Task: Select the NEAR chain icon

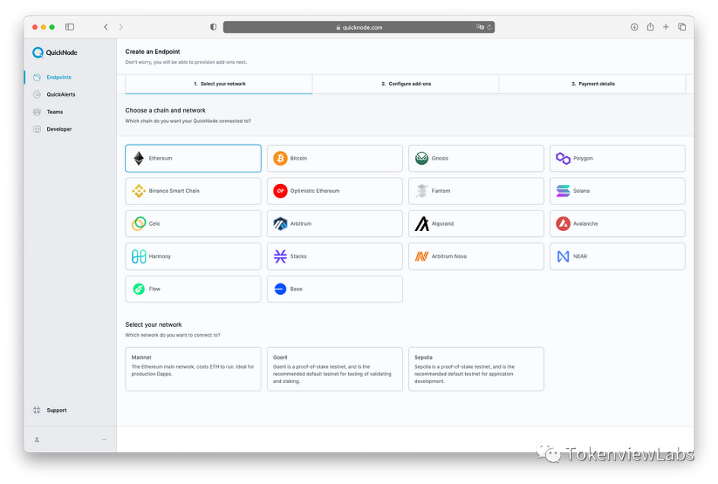Action: pos(563,257)
